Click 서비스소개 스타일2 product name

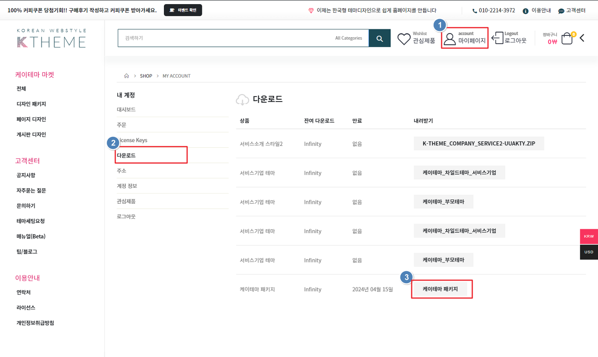tap(261, 144)
